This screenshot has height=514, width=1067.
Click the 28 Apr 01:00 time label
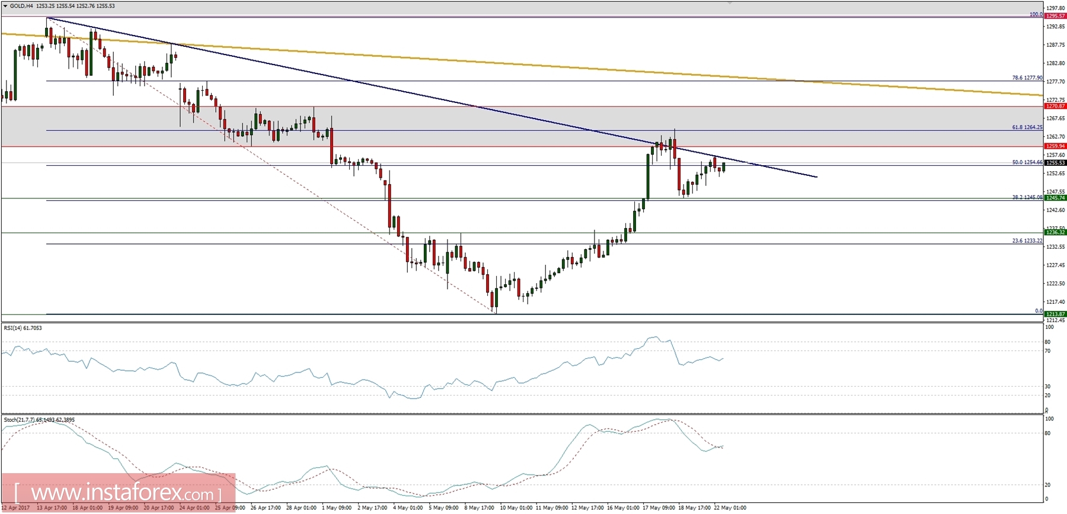301,507
